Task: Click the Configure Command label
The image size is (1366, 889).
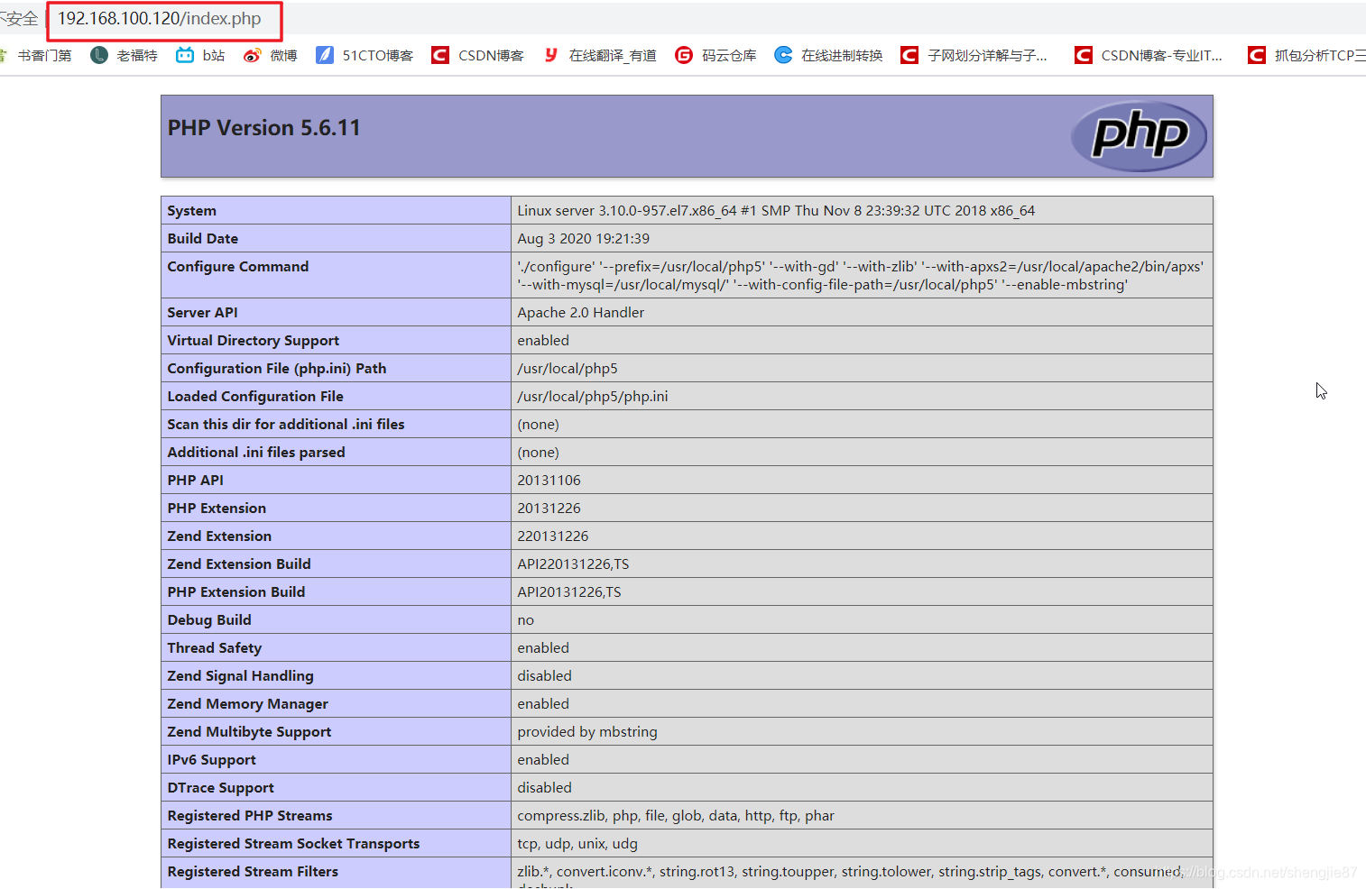Action: click(238, 267)
